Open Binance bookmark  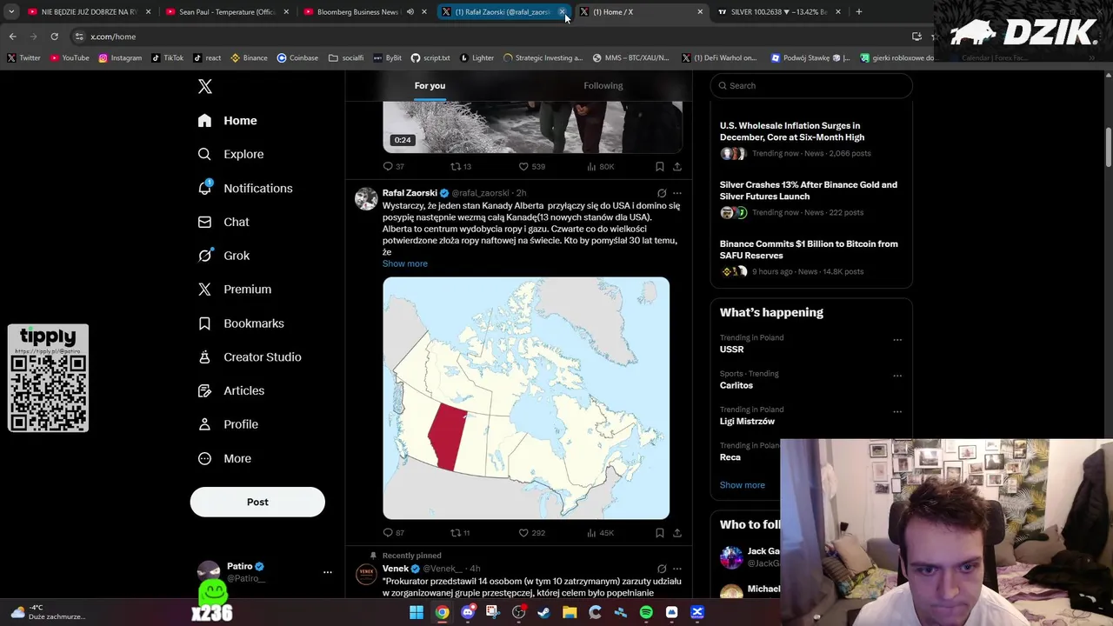(249, 58)
